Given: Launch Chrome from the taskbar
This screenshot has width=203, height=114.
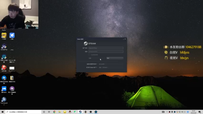Looking at the screenshot, I should [x=54, y=112].
